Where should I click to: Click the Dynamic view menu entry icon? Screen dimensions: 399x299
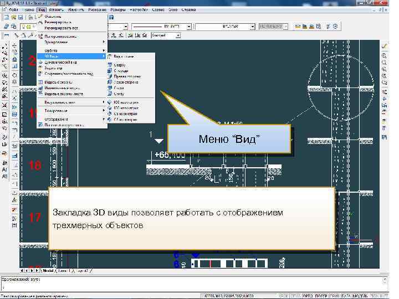(x=40, y=62)
